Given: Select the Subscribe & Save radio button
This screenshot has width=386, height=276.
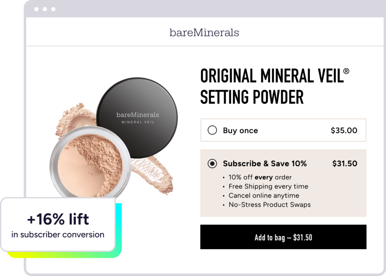Looking at the screenshot, I should [212, 164].
